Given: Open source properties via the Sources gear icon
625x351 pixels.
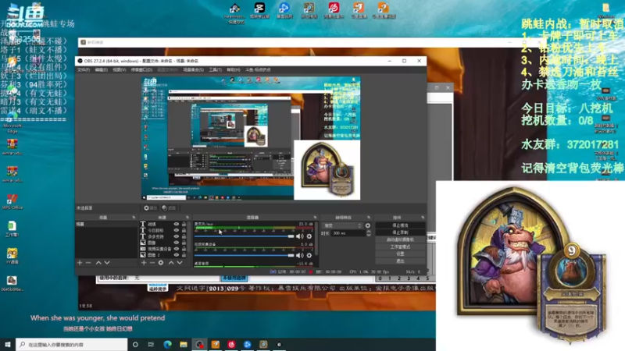Looking at the screenshot, I should [161, 263].
